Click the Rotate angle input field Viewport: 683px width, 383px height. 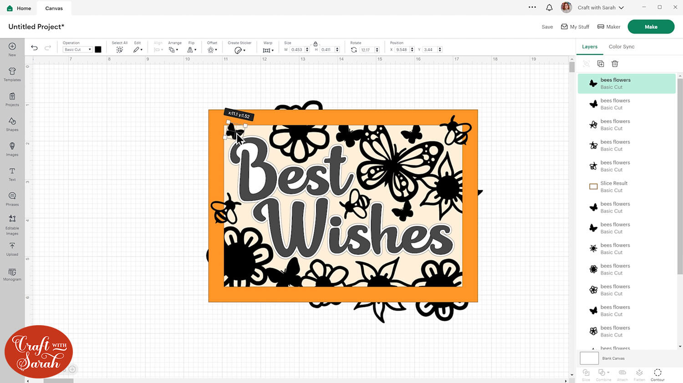(366, 50)
